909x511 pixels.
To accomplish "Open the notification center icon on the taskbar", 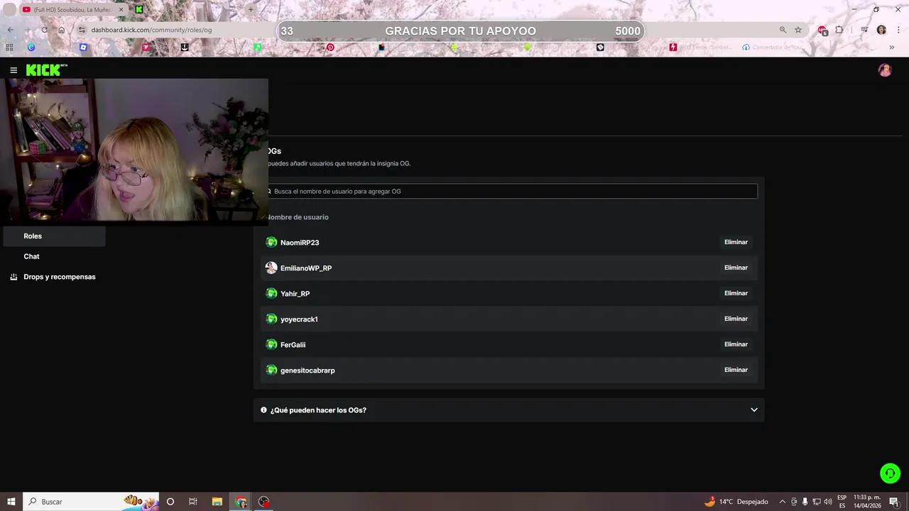I will tap(894, 502).
